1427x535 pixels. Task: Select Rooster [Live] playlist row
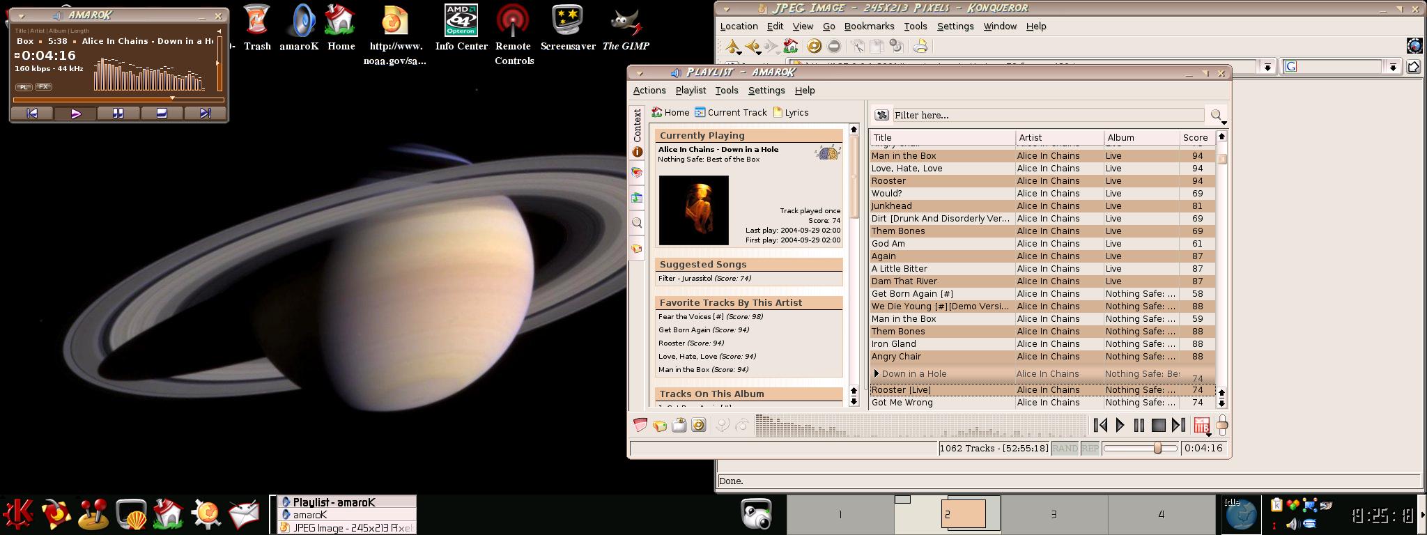pos(1042,390)
